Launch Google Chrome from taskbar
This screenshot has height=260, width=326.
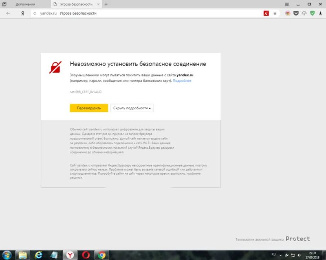point(101,255)
